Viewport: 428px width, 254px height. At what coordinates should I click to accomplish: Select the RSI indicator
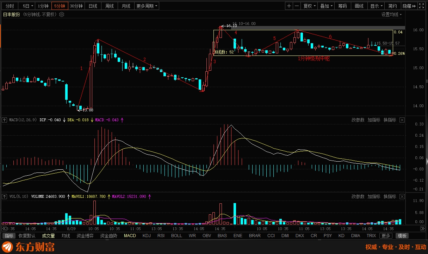161,236
